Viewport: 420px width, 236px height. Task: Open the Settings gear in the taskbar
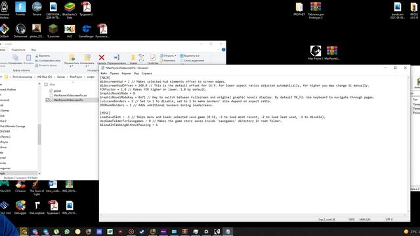point(206,231)
